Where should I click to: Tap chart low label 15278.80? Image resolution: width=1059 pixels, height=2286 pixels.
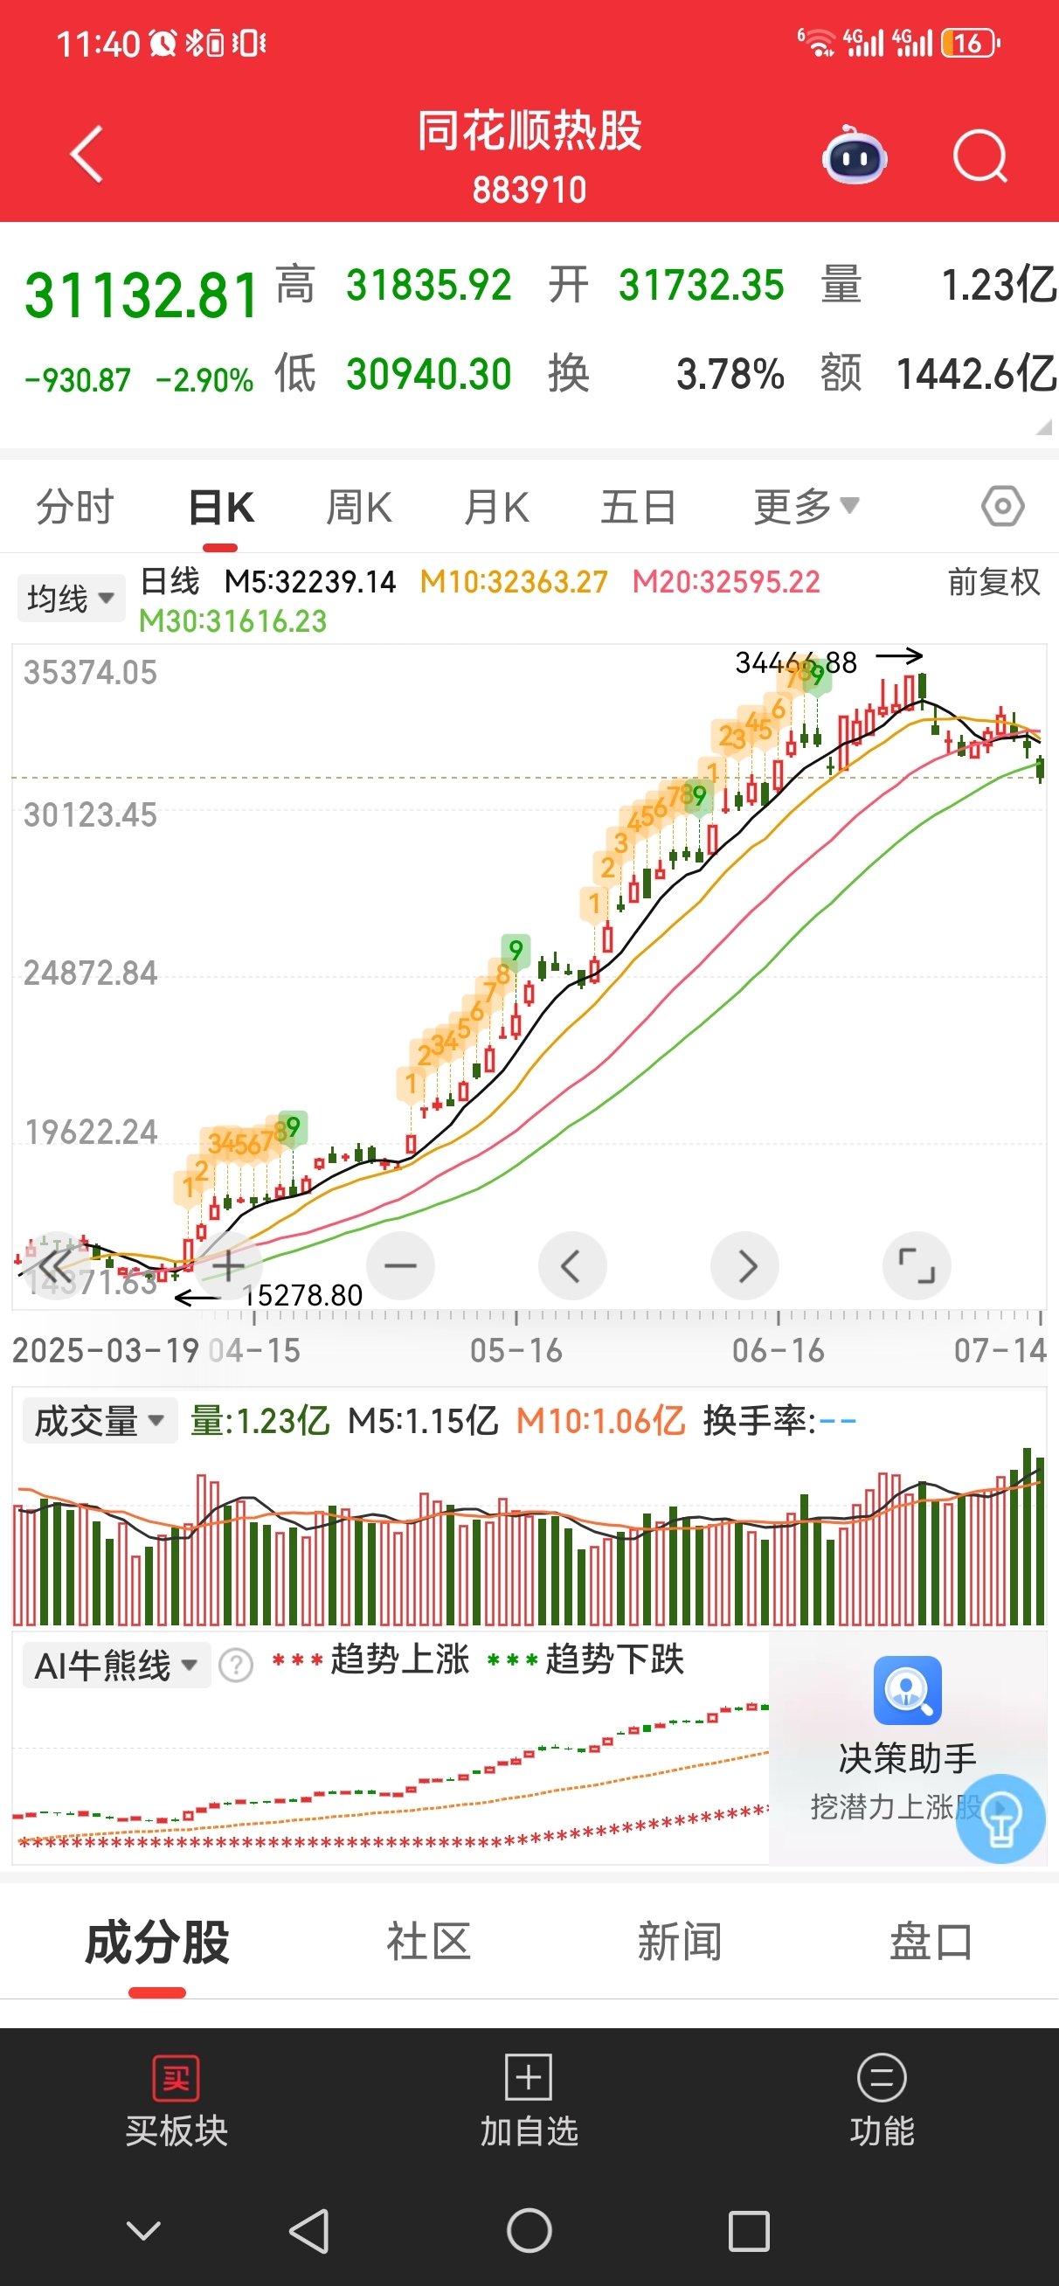(x=302, y=1295)
